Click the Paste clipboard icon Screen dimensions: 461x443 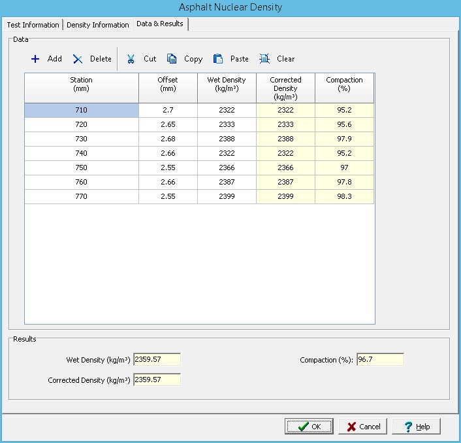tap(218, 59)
